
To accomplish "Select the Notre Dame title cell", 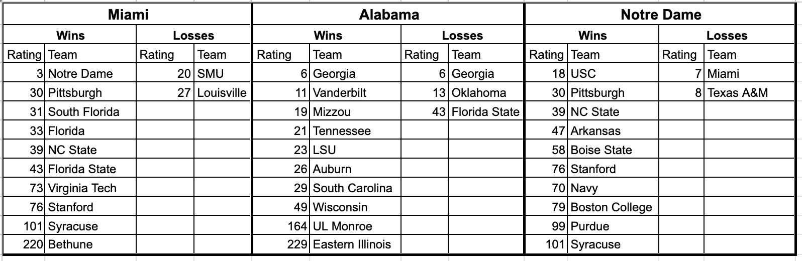I will click(660, 15).
